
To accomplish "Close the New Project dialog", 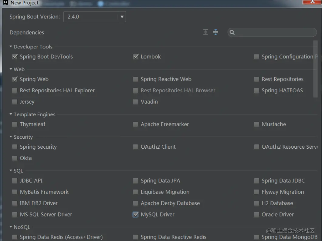I will point(312,2).
